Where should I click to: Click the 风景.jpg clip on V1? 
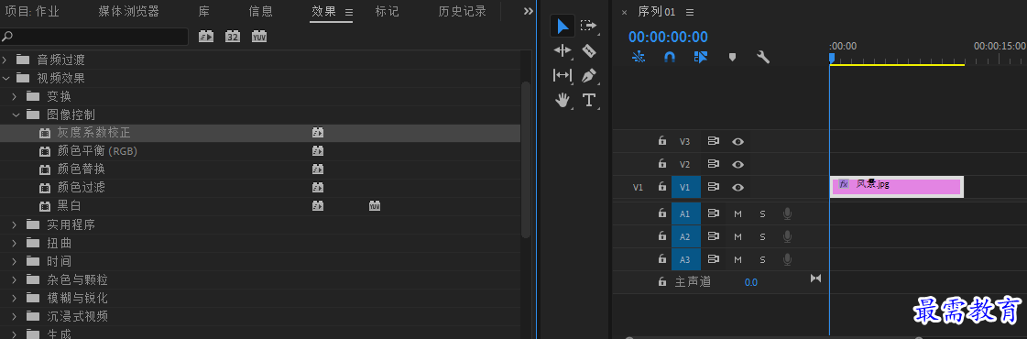(896, 187)
